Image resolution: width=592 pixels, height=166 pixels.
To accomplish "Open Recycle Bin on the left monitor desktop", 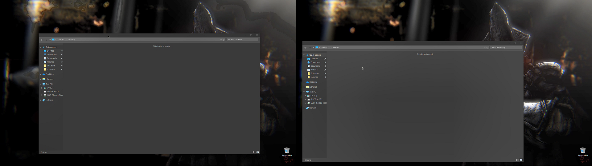I will [287, 152].
